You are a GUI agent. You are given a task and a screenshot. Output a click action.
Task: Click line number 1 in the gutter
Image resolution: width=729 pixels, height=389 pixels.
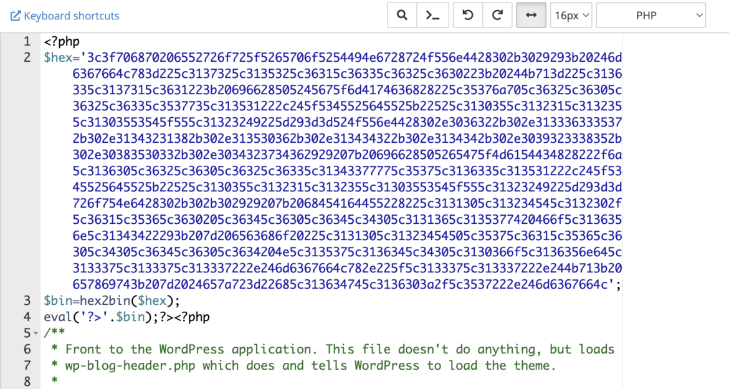[x=27, y=41]
